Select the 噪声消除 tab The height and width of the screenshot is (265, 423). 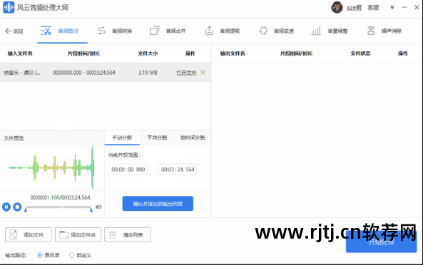(x=384, y=31)
